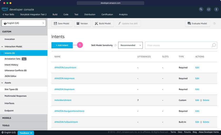This screenshot has width=221, height=135.
Task: Open the AMAZON.StopIntent link
Action: [64, 89]
